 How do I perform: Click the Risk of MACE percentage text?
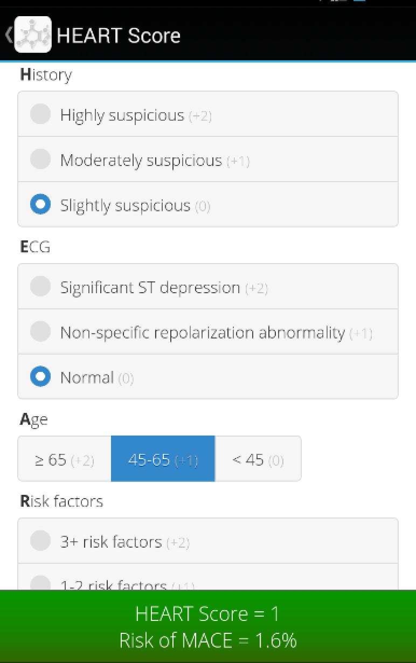208,640
